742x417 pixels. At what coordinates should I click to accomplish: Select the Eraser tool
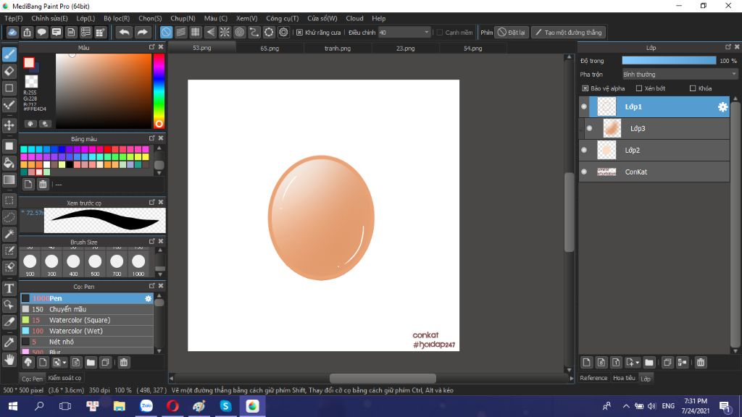pyautogui.click(x=9, y=72)
